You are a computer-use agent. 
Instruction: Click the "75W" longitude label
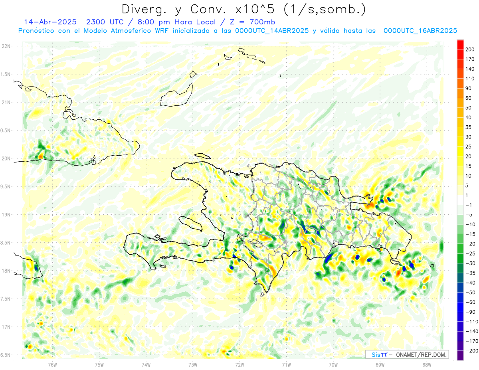pos(99,364)
